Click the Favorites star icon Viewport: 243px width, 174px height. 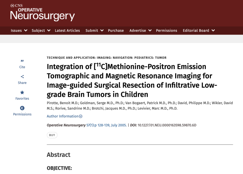(x=22, y=92)
